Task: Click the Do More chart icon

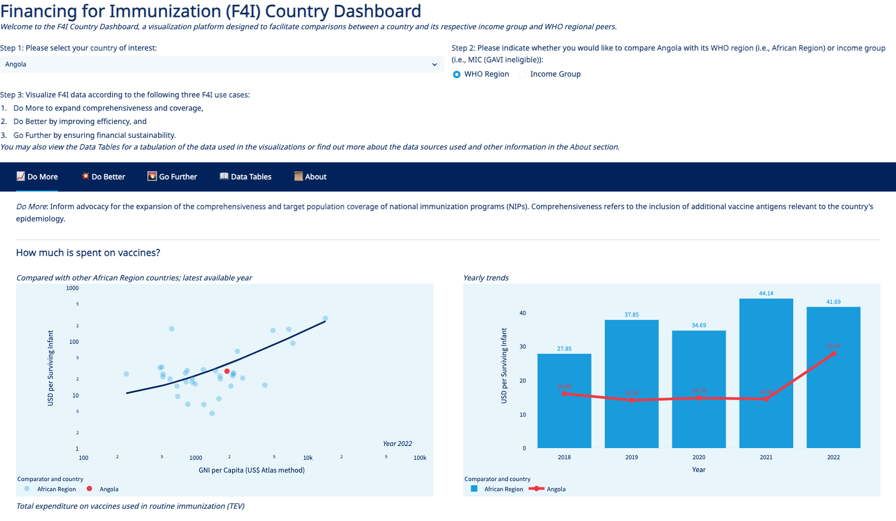Action: pos(20,176)
